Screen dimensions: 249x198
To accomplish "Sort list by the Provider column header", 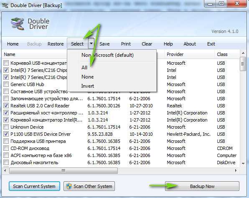I will point(175,54).
